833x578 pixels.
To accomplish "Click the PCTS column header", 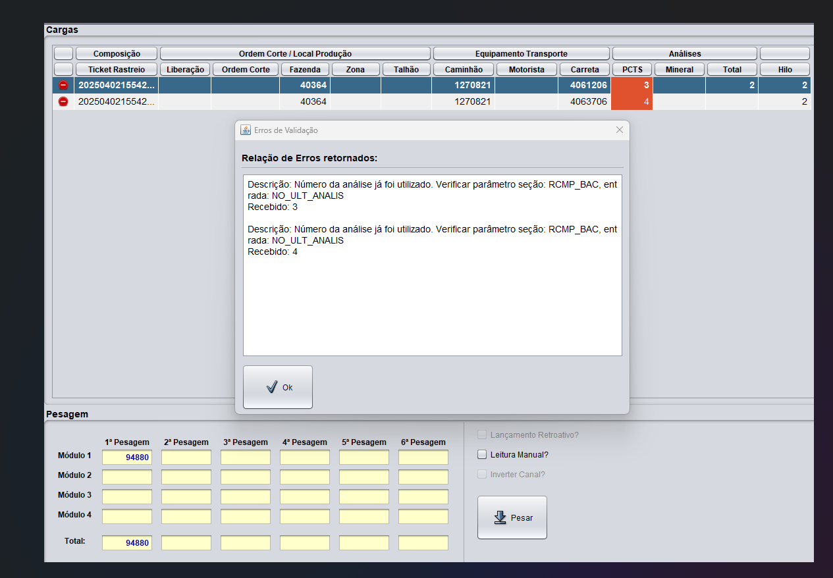I will [x=632, y=69].
